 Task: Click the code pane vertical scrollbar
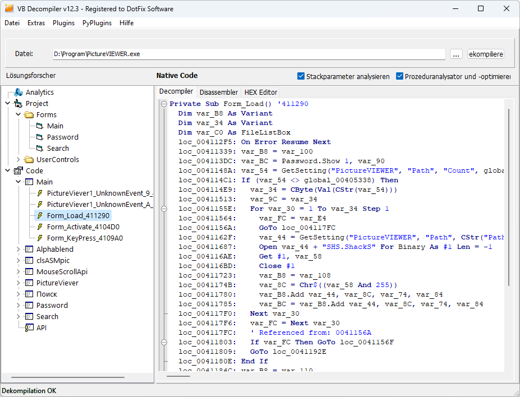509,197
